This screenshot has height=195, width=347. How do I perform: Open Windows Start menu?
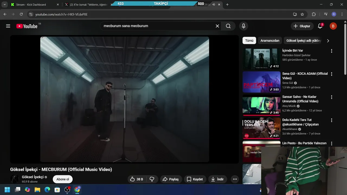[7, 190]
